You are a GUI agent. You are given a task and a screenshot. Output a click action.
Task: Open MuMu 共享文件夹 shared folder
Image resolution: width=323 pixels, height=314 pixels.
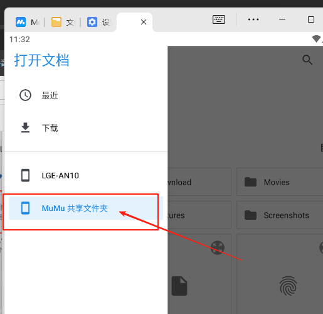coord(86,208)
